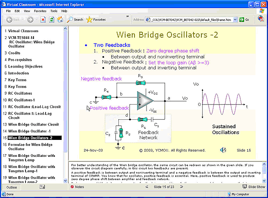268x198 pixels.
Task: Open the Help menu
Action: [x=64, y=11]
